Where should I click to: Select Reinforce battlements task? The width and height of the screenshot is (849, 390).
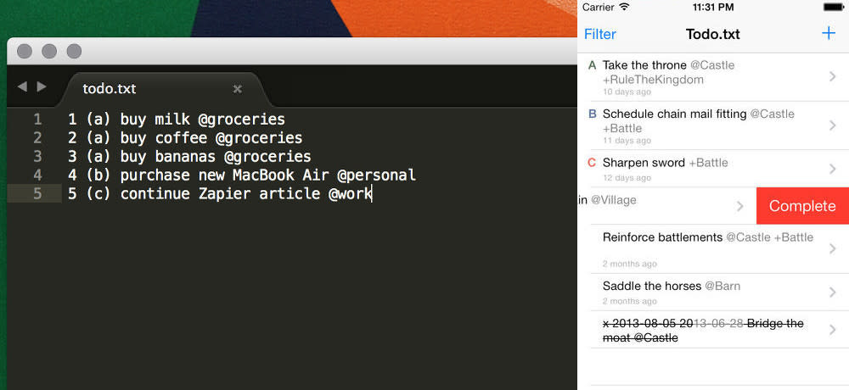tap(713, 248)
